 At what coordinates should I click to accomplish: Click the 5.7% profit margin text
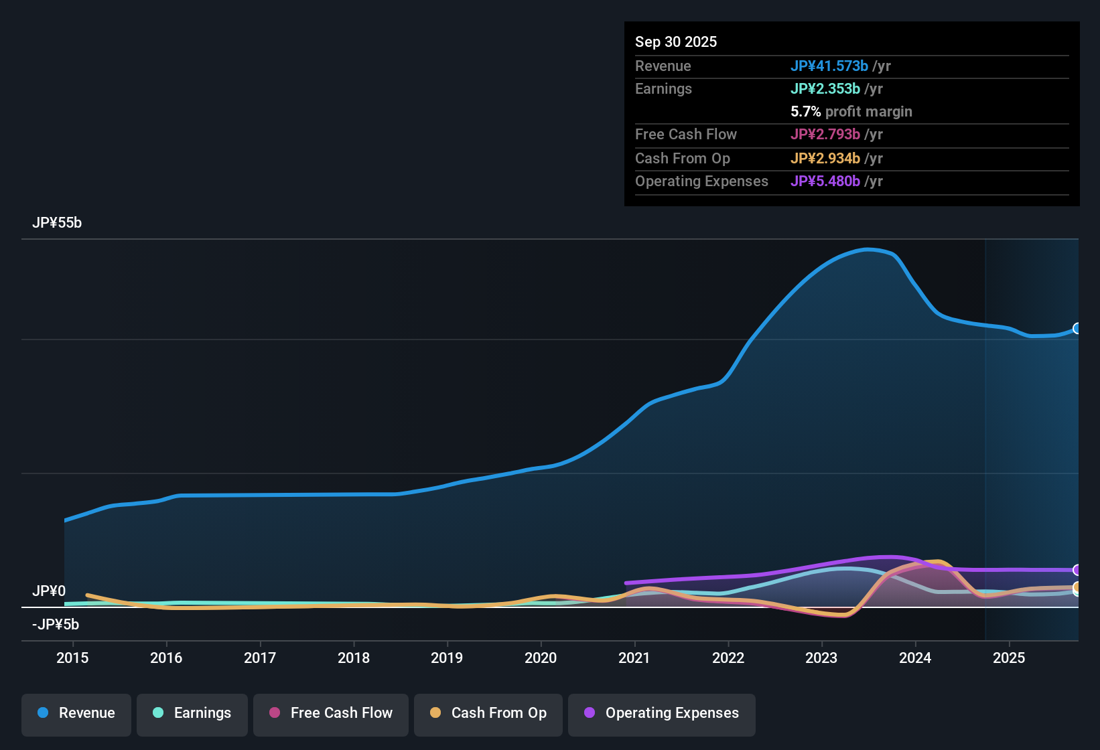[x=851, y=112]
